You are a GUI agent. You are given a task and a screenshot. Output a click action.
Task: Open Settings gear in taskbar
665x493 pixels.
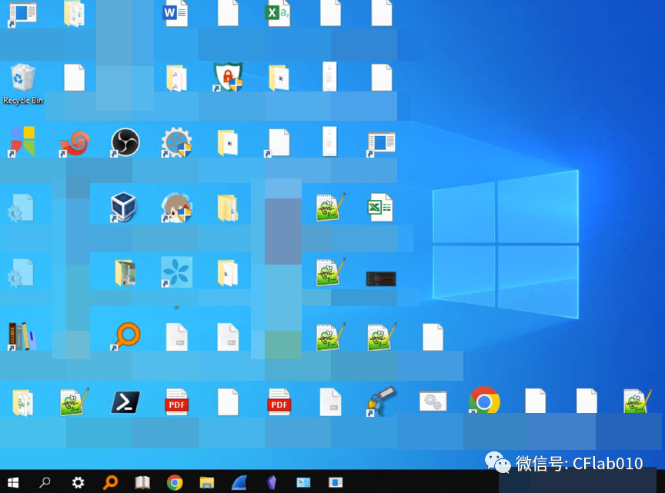78,482
